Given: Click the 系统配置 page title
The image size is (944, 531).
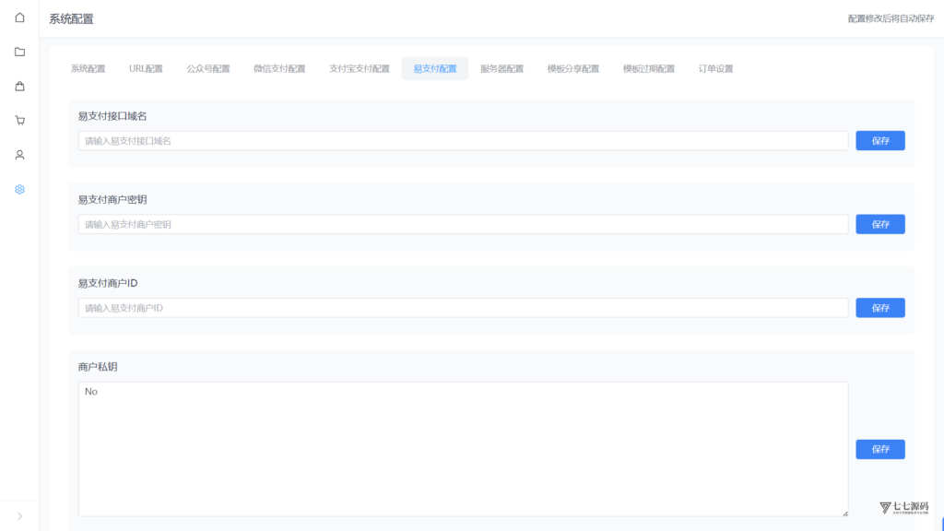Looking at the screenshot, I should pos(71,19).
